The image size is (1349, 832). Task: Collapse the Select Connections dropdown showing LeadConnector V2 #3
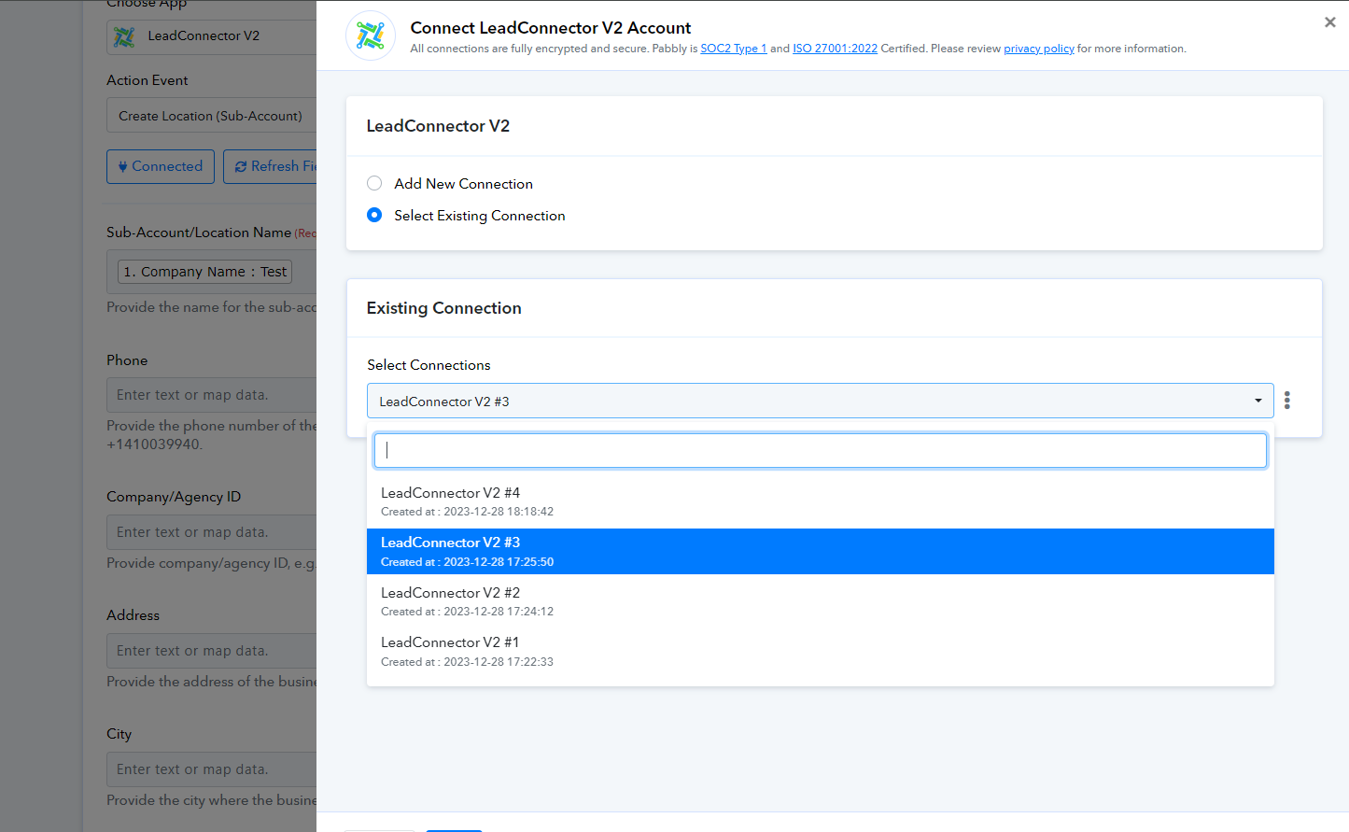[821, 401]
